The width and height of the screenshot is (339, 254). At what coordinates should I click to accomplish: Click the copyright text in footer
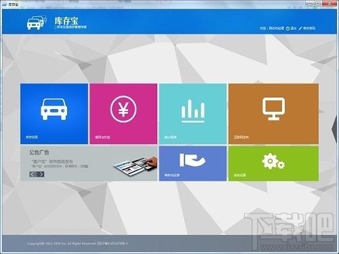click(x=77, y=243)
